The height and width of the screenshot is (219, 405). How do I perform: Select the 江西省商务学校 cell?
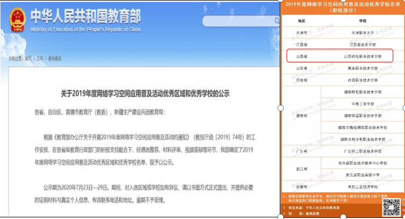[363, 45]
